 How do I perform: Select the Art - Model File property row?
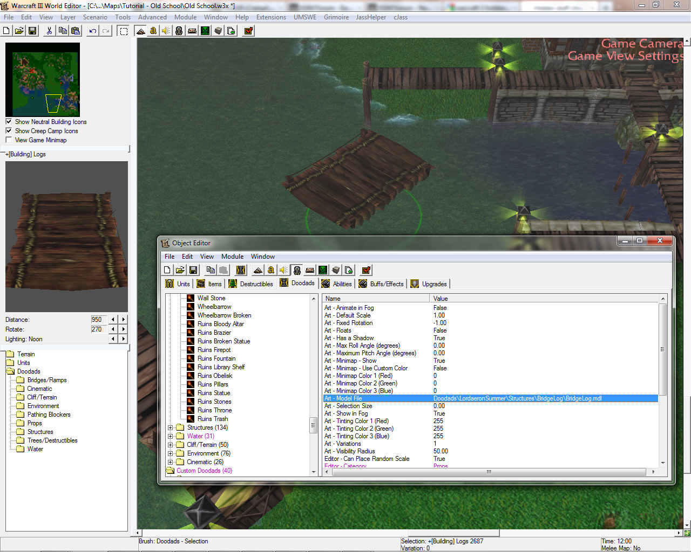point(490,398)
